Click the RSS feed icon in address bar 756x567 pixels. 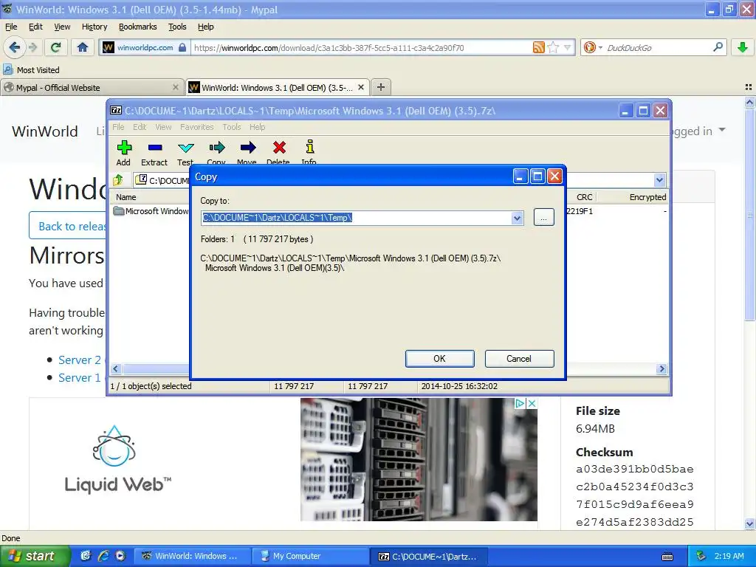coord(538,47)
